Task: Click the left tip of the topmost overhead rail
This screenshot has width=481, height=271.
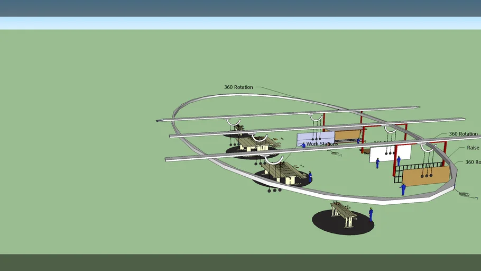Action: (x=158, y=121)
